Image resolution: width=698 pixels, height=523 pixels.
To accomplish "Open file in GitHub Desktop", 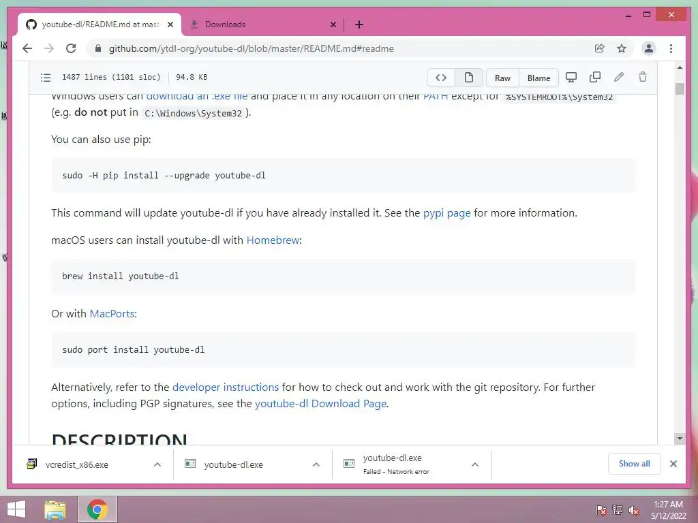I will [x=571, y=78].
